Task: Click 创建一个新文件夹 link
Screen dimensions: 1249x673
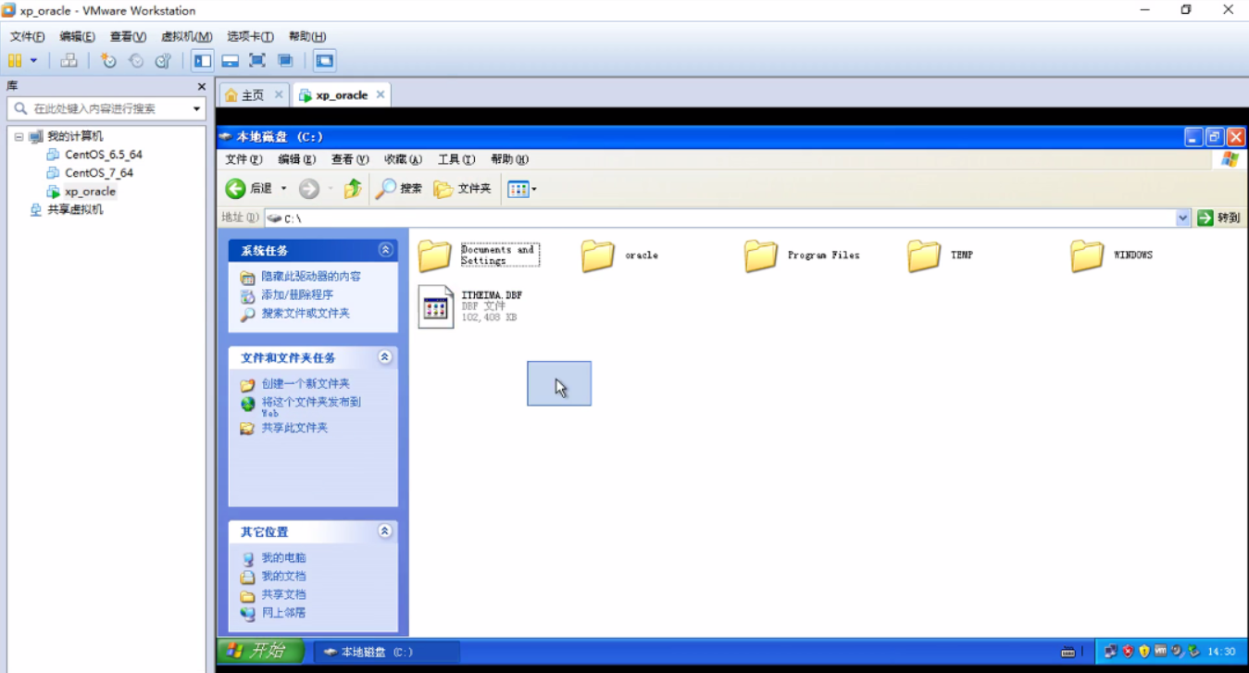Action: pos(306,384)
